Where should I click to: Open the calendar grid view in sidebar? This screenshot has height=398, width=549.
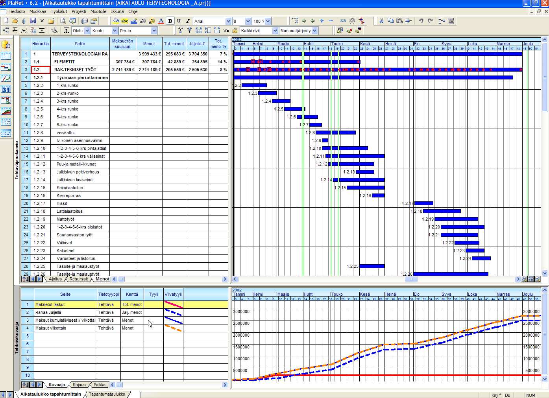coord(6,56)
